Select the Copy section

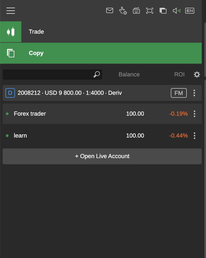pyautogui.click(x=36, y=53)
